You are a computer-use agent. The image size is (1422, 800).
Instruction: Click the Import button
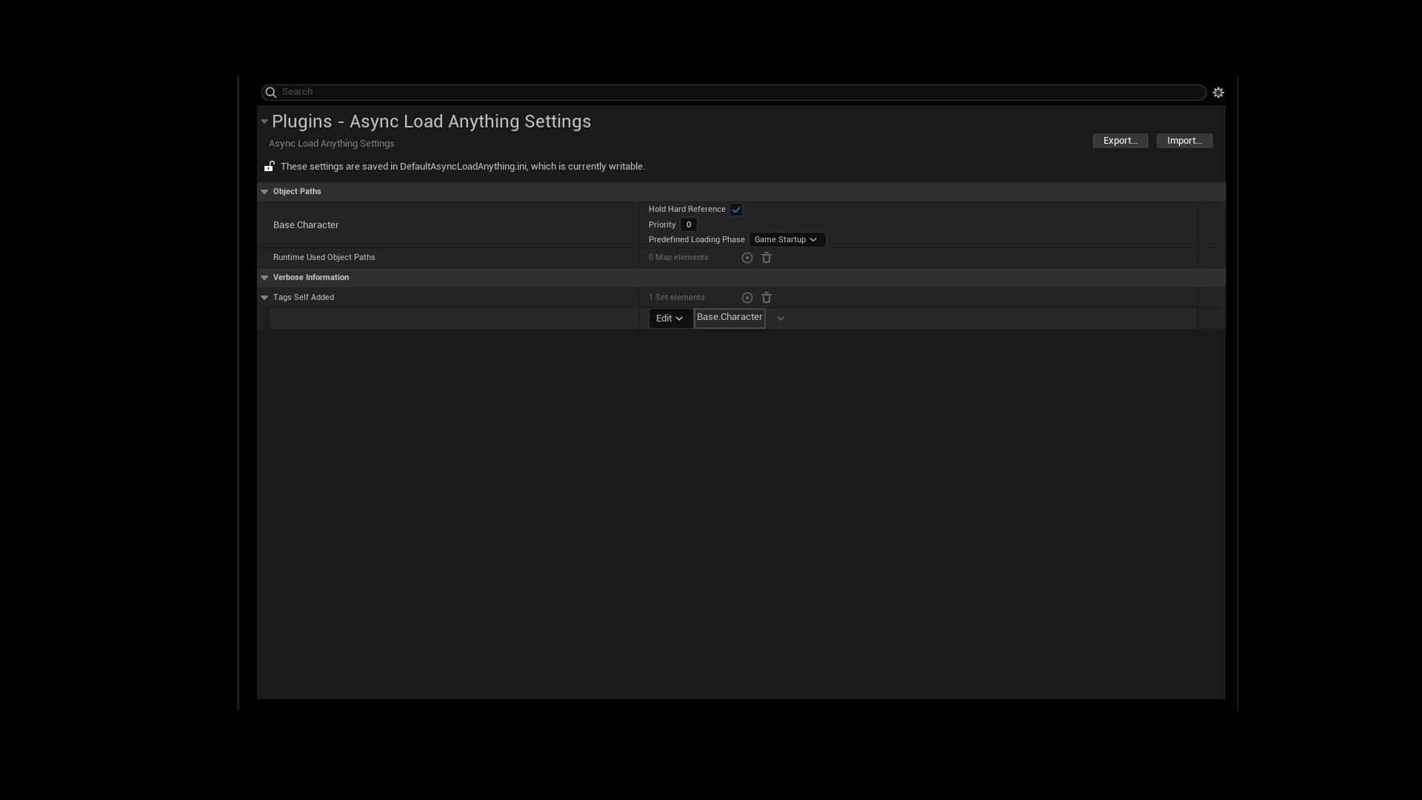(x=1184, y=140)
